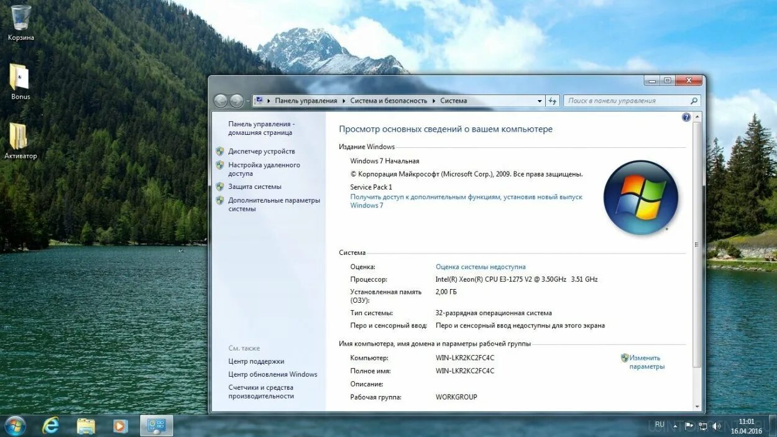The image size is (777, 437).
Task: Open the address bar dropdown arrow
Action: 538,100
